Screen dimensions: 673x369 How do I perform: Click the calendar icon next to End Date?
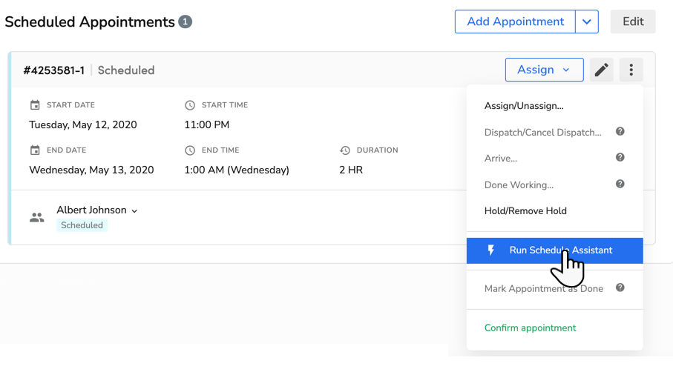coord(35,150)
